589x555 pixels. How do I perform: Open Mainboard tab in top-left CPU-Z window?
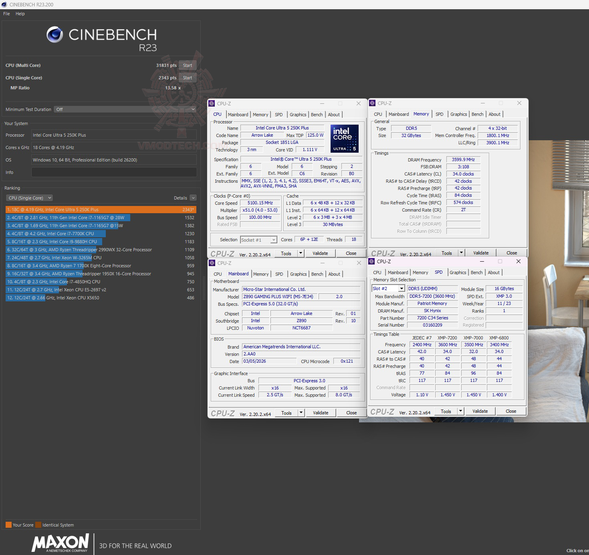[238, 115]
